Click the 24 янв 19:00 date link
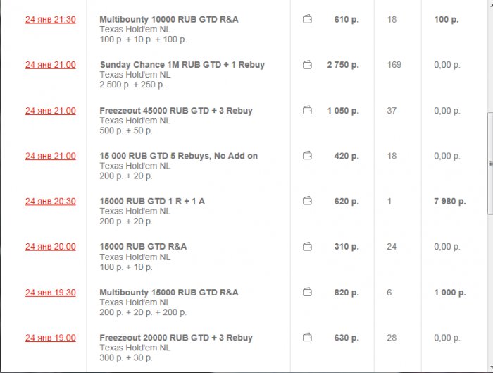Screen dimensions: 493x373 click(50, 338)
